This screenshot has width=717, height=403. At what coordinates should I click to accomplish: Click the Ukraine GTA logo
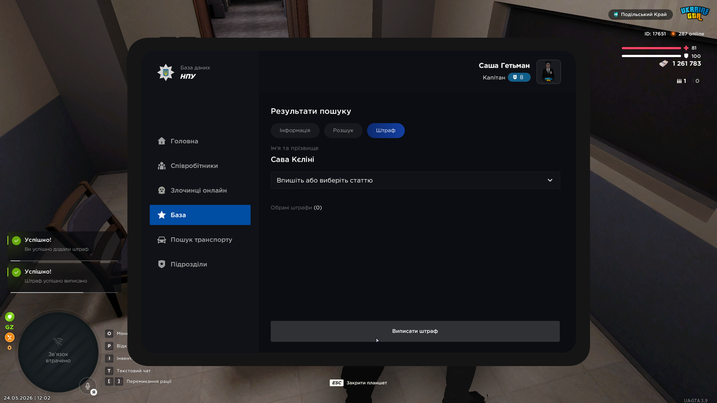[695, 13]
